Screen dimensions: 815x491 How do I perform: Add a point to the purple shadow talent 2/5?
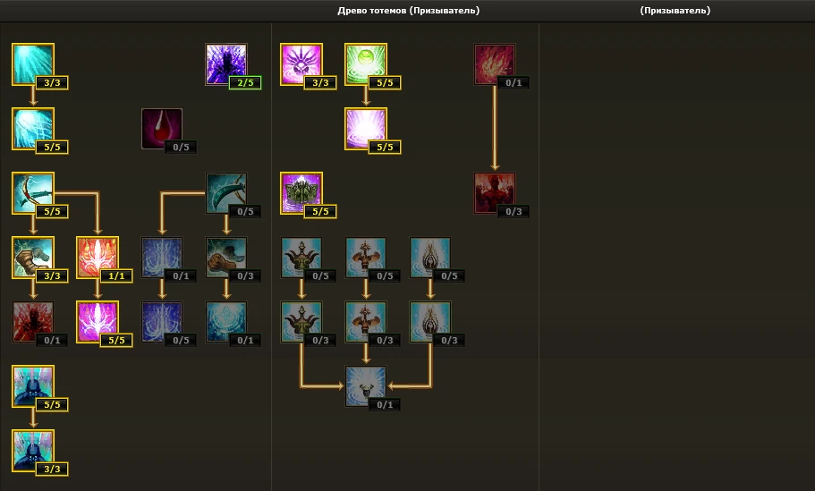click(226, 63)
